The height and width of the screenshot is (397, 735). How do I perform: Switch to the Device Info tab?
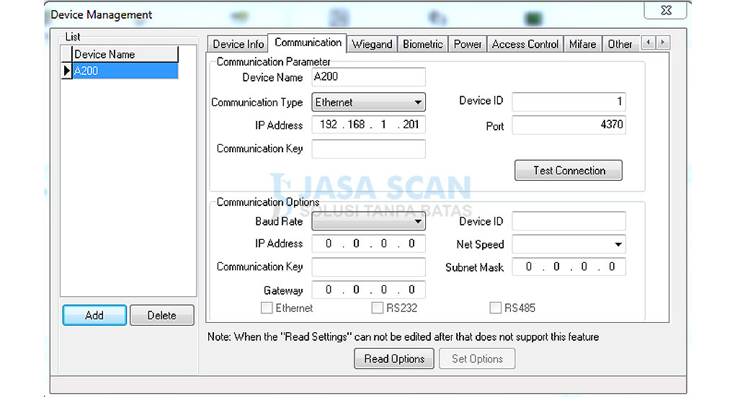point(238,44)
